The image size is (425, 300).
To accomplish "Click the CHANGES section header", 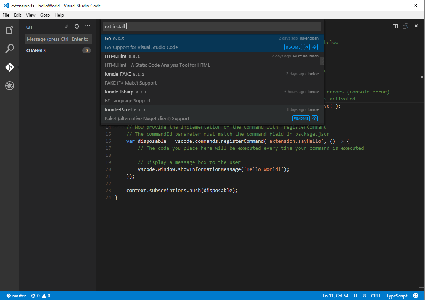I will 58,50.
